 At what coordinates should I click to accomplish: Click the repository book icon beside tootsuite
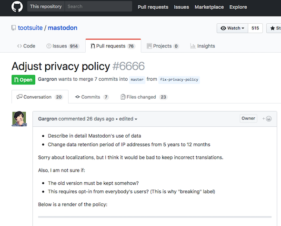tap(13, 28)
